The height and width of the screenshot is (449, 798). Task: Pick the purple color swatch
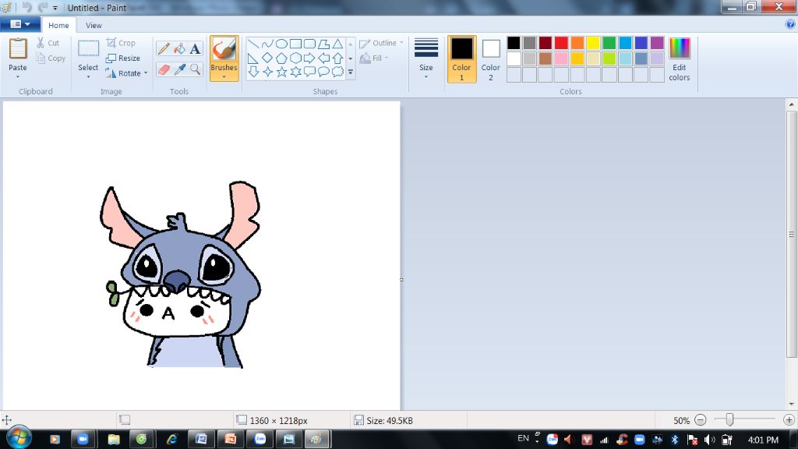tap(657, 43)
